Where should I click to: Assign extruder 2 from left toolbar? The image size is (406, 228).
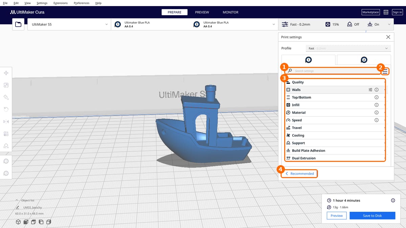click(x=6, y=173)
